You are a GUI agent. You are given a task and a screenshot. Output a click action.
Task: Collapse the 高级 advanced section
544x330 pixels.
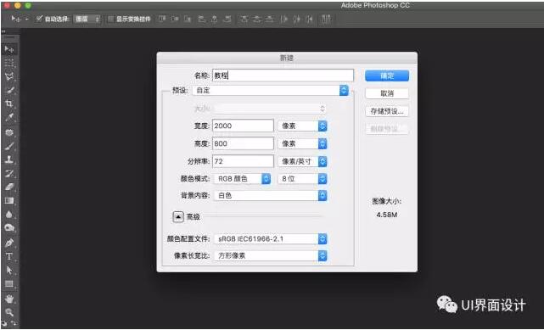(178, 217)
